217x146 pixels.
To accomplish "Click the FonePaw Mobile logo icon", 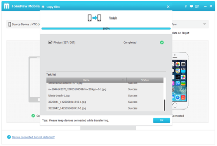I will (7, 6).
